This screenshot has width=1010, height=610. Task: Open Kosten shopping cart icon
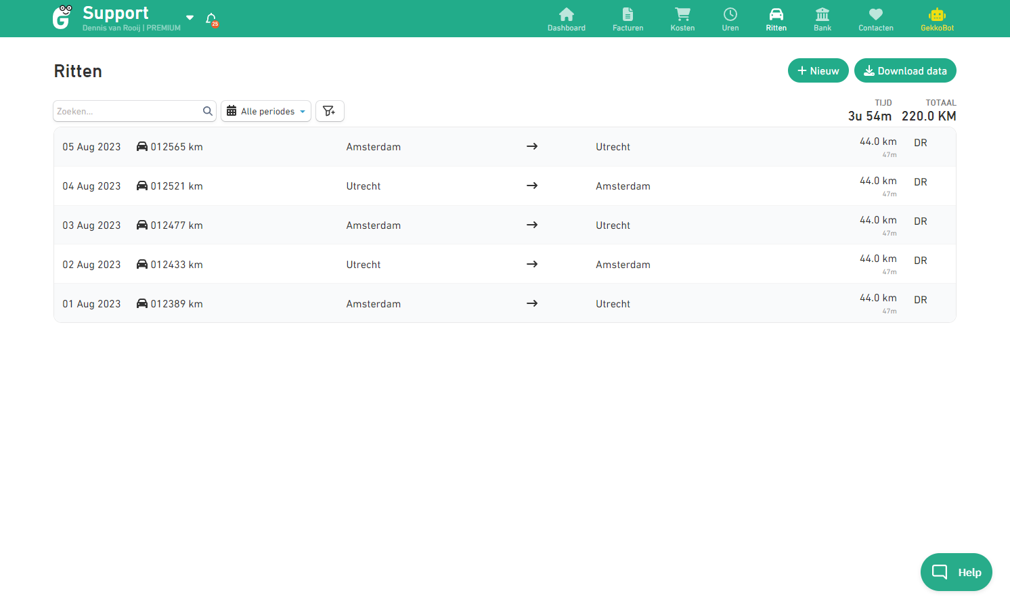coord(682,14)
